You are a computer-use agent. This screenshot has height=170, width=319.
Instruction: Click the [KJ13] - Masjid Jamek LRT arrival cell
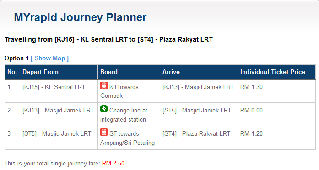199,91
